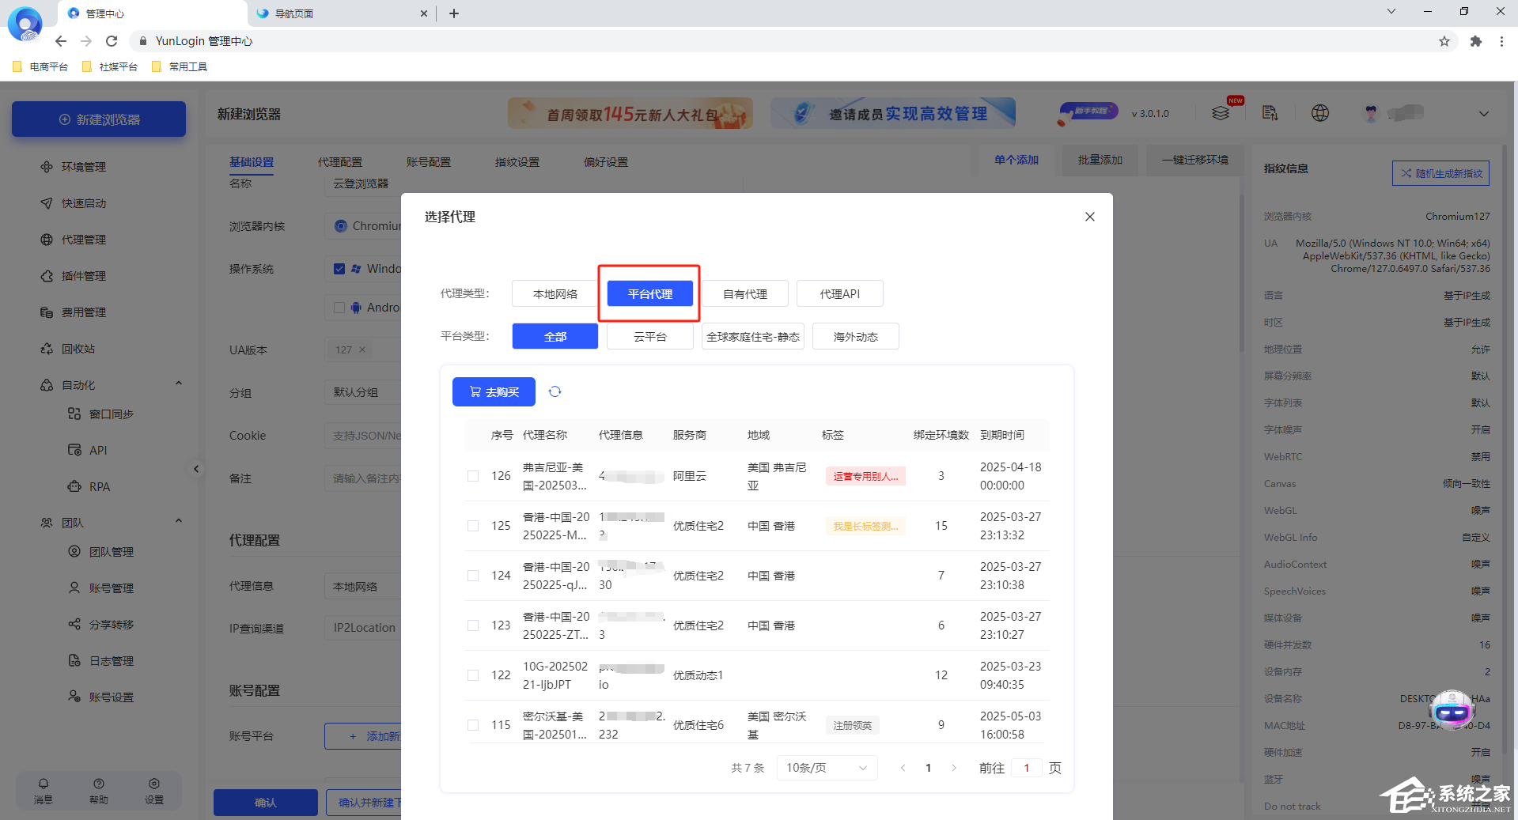The height and width of the screenshot is (820, 1518).
Task: Select the RPA automation feature
Action: tap(100, 486)
